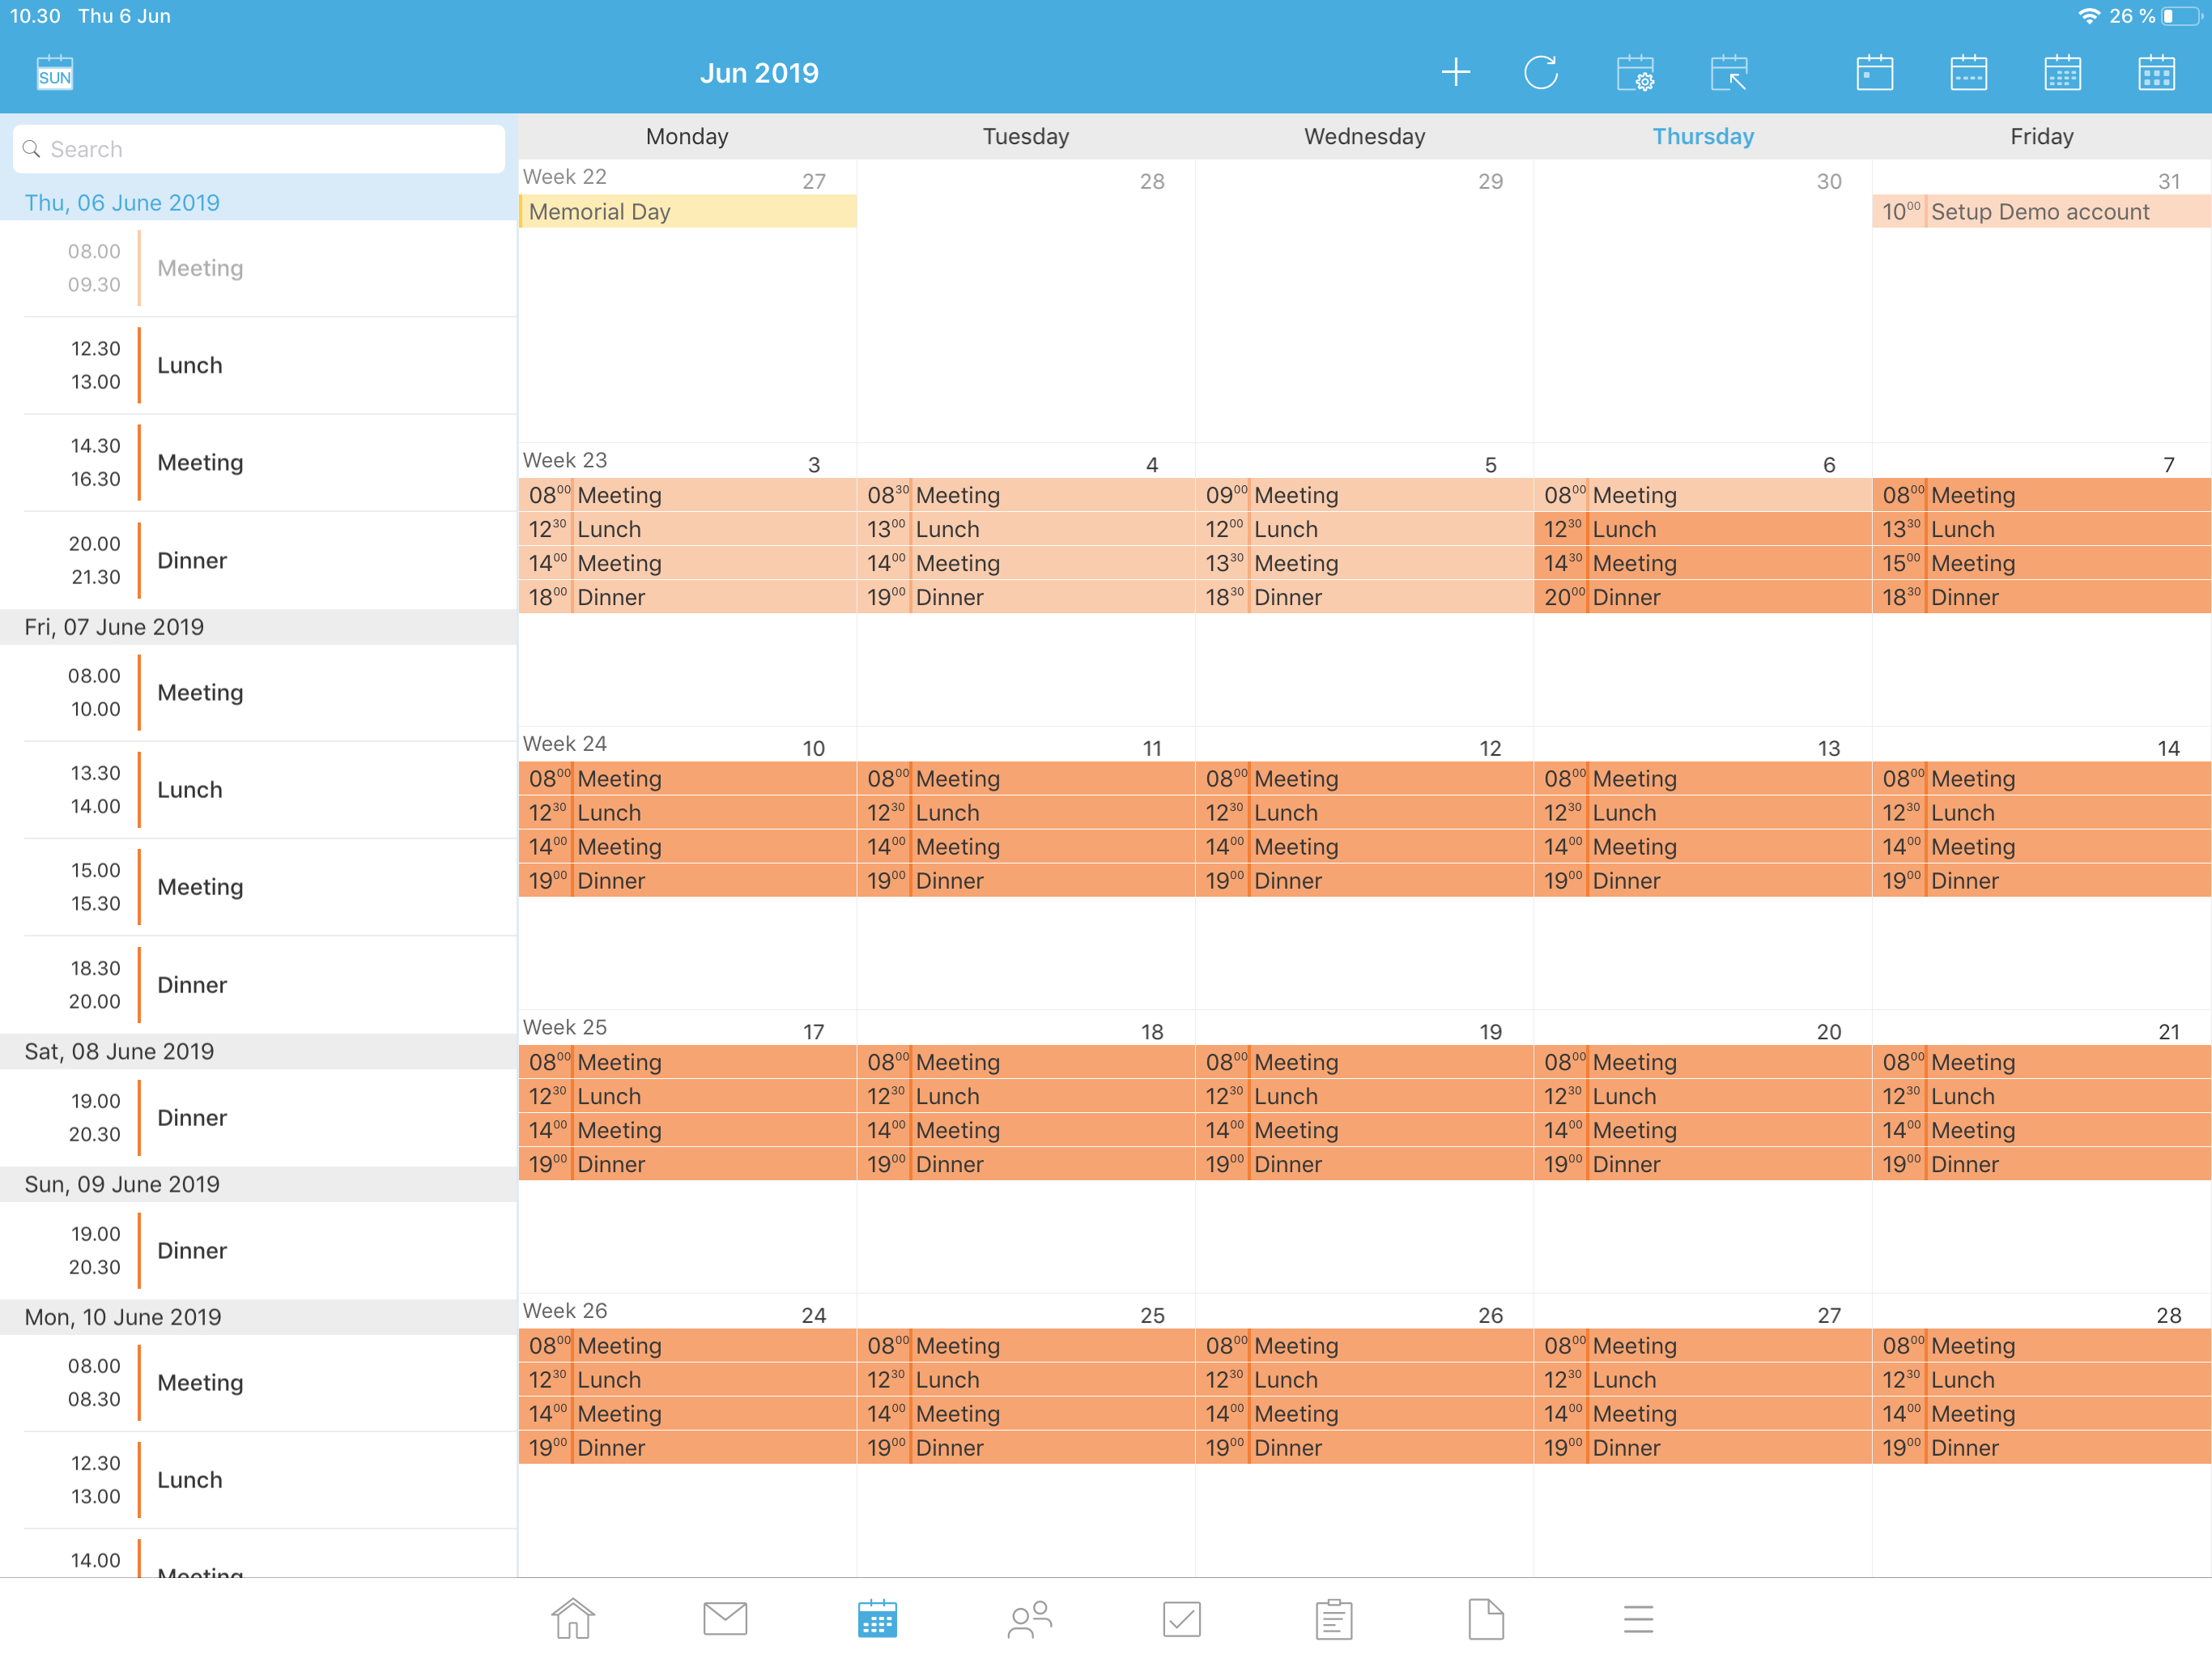The width and height of the screenshot is (2212, 1659).
Task: Open calendar settings gear icon
Action: [x=1636, y=73]
